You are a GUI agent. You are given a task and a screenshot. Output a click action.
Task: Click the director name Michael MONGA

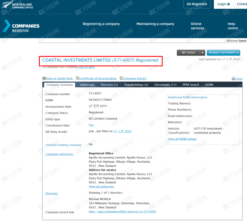[100, 199]
